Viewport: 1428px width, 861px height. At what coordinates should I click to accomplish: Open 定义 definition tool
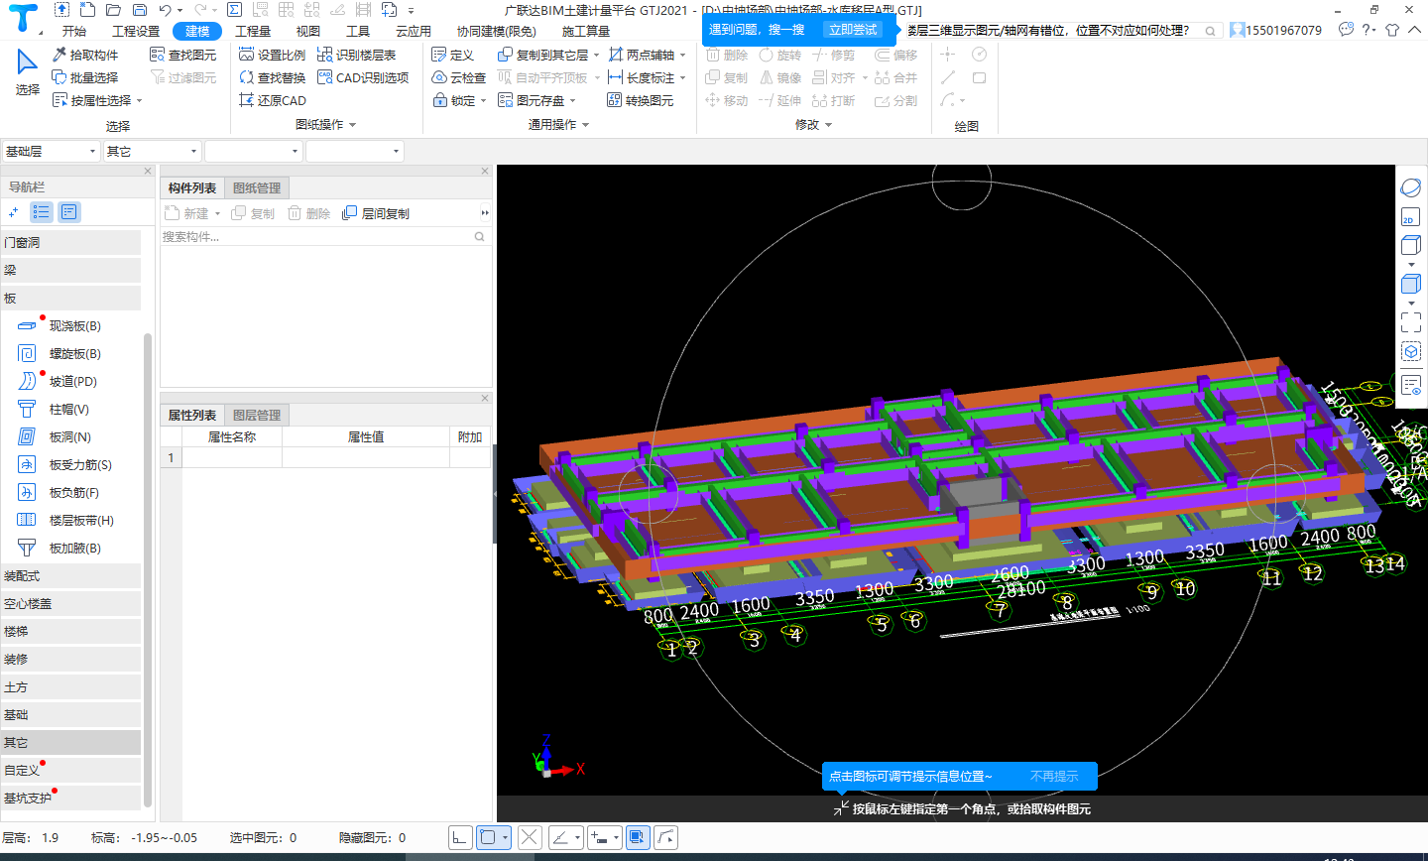[x=453, y=55]
